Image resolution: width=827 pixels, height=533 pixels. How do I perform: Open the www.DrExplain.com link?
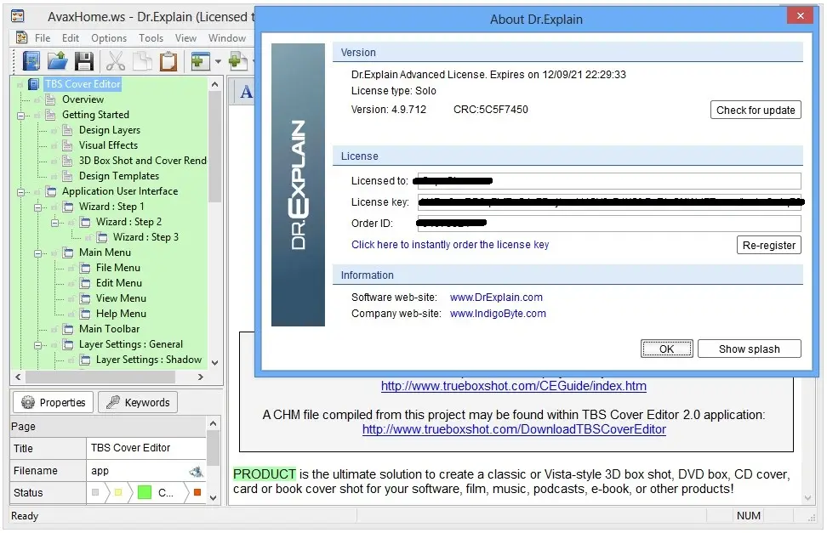tap(496, 298)
